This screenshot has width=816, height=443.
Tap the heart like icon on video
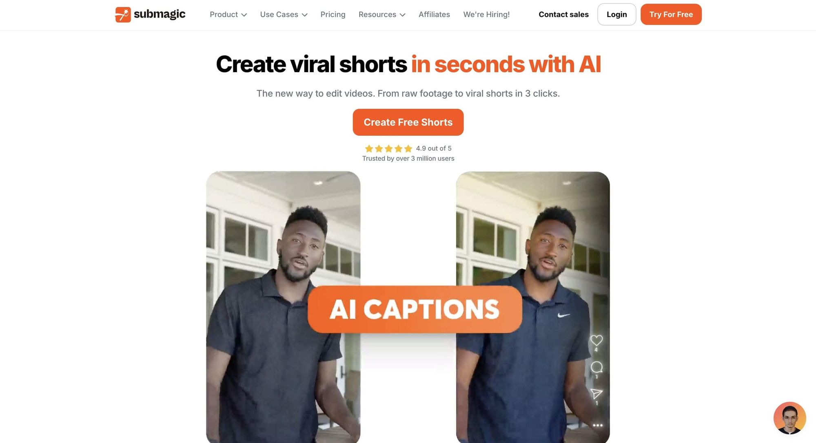pos(596,340)
